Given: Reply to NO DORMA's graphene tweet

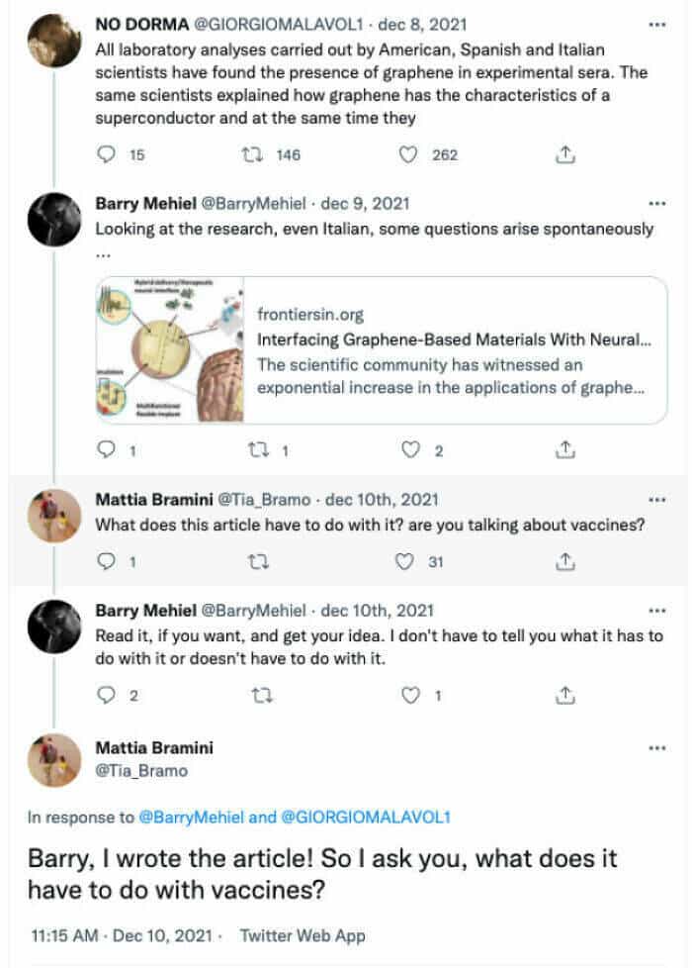Looking at the screenshot, I should tap(108, 154).
